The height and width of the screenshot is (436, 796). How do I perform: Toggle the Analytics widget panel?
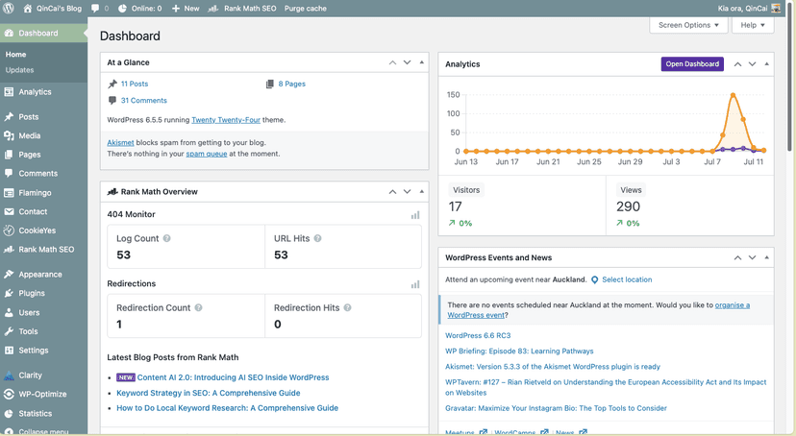(x=766, y=64)
